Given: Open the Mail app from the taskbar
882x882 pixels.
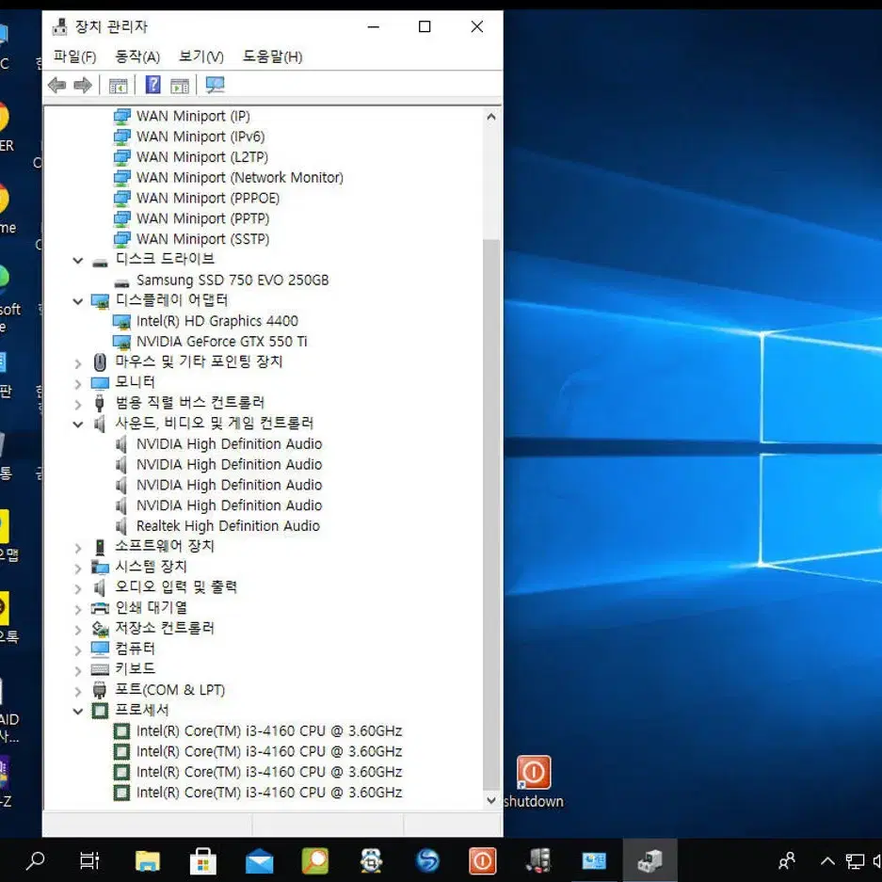Looking at the screenshot, I should pyautogui.click(x=259, y=861).
